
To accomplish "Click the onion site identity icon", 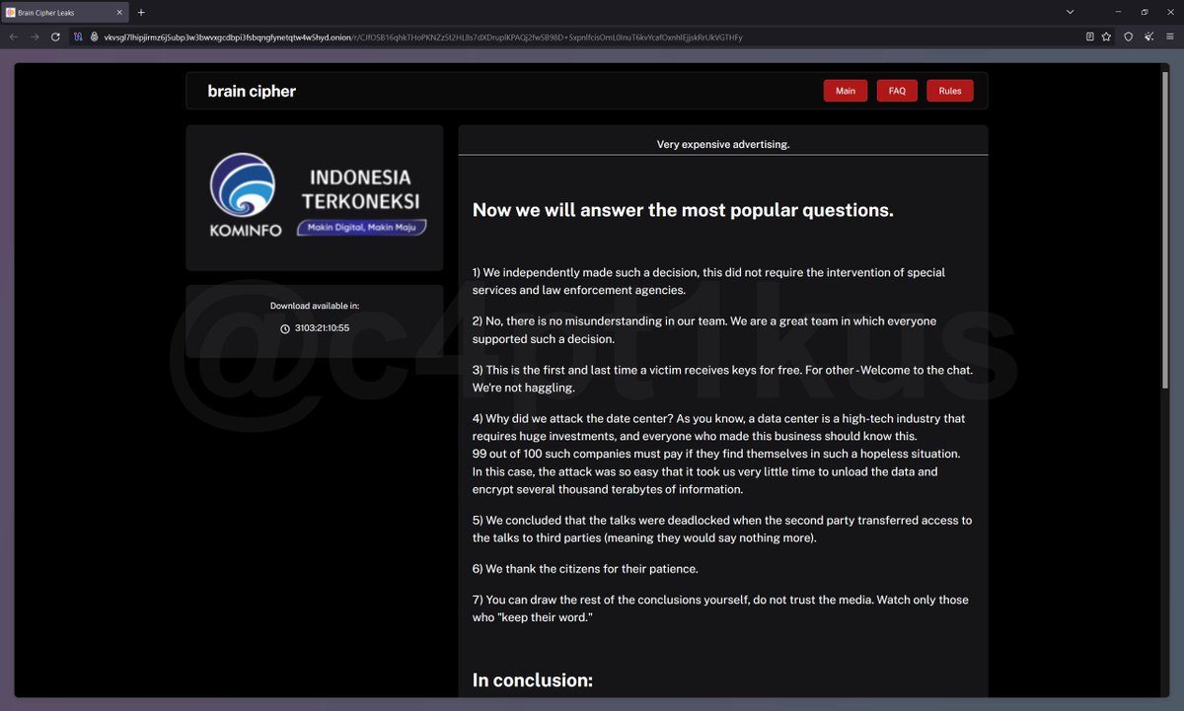I will pos(95,36).
